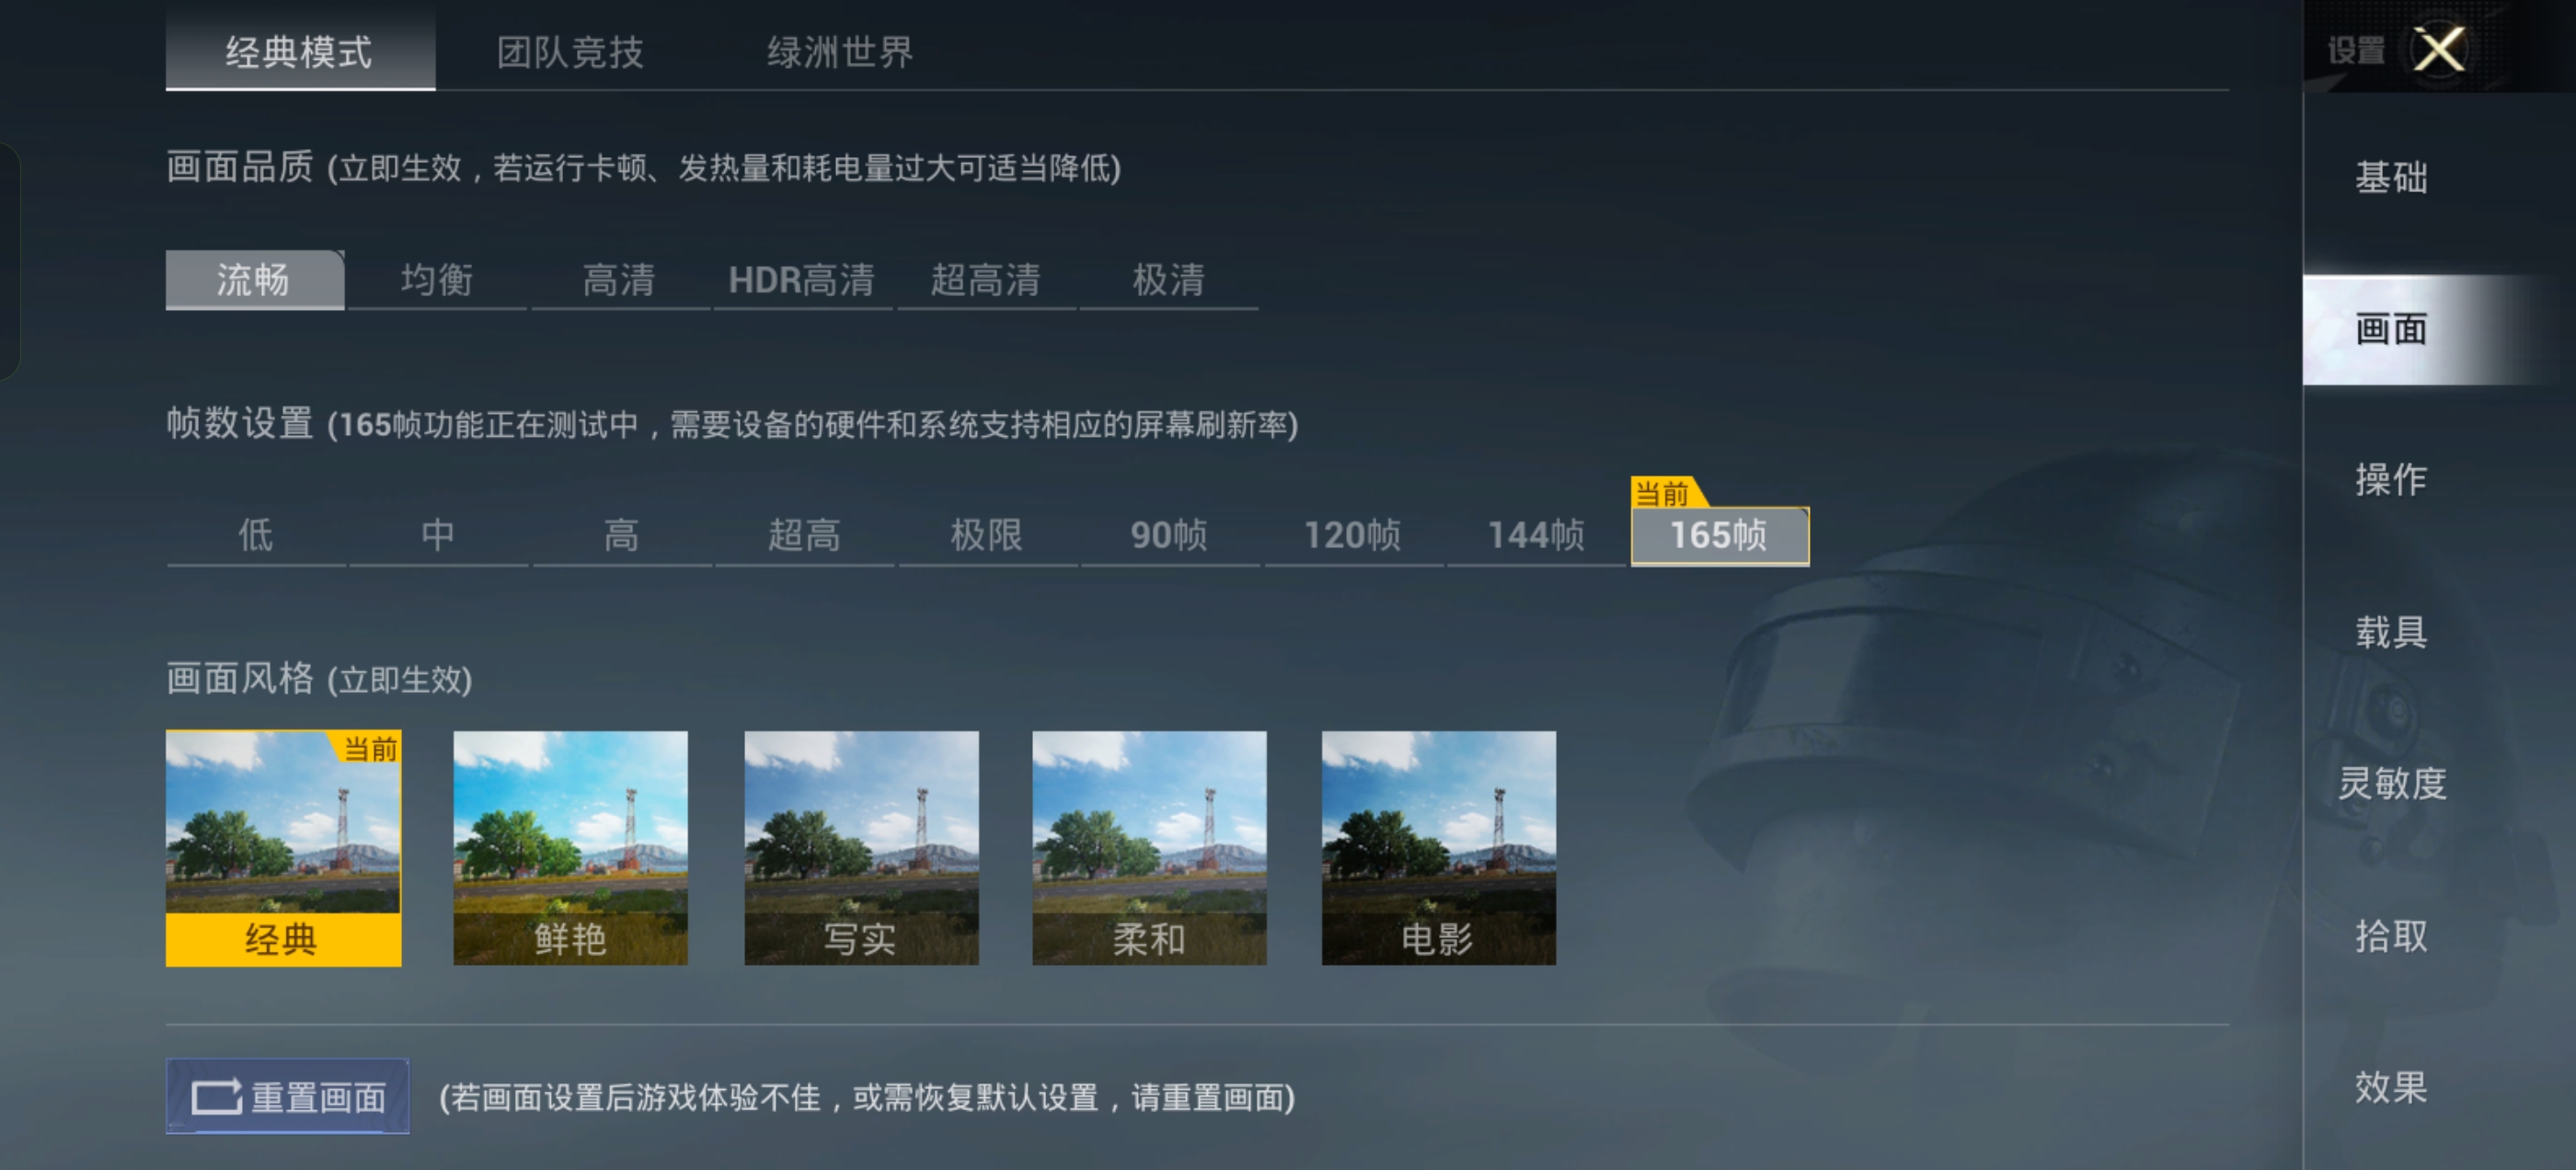The image size is (2576, 1170).
Task: Open the 绿洲世界 tab
Action: (840, 52)
